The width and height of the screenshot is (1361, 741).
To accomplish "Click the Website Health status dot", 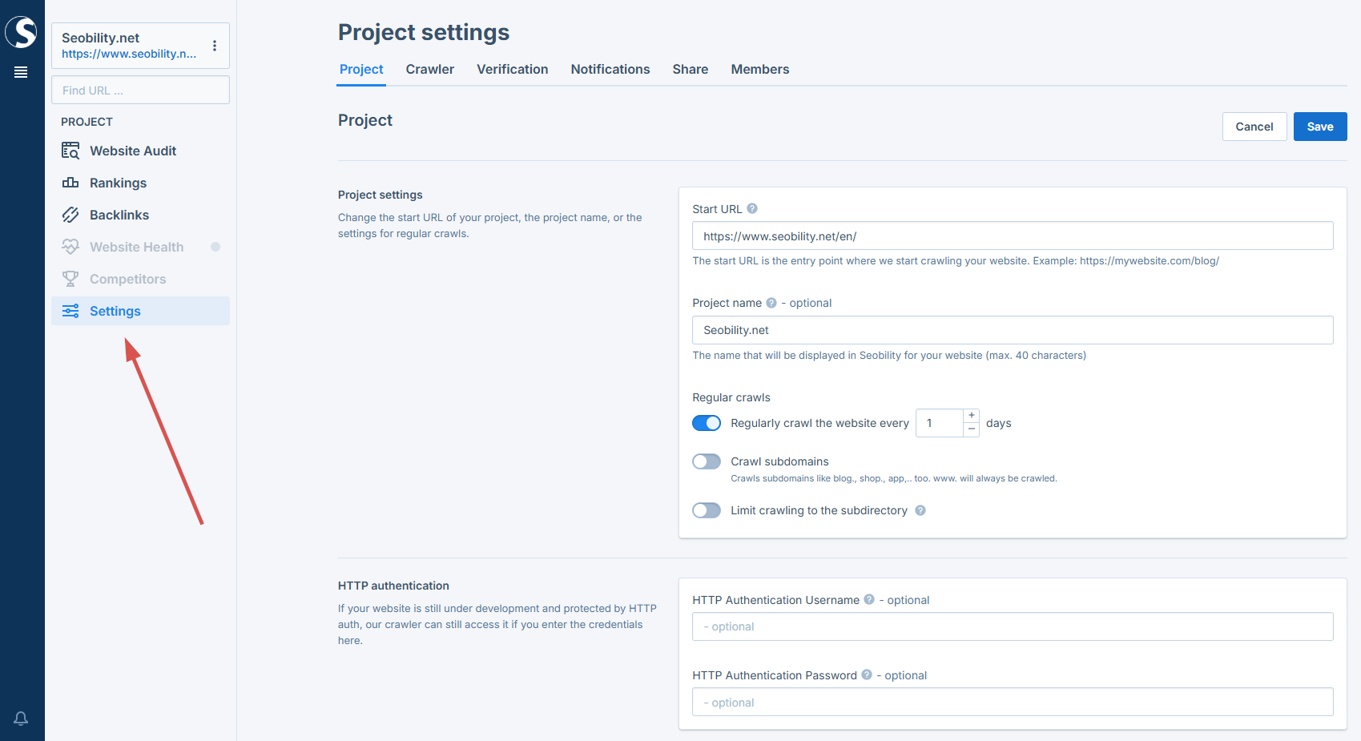I will pyautogui.click(x=215, y=247).
